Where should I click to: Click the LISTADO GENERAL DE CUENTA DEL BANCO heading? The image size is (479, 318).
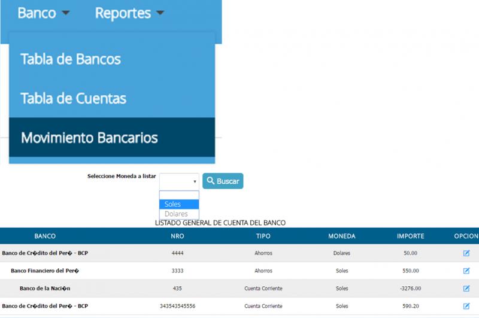tap(220, 223)
